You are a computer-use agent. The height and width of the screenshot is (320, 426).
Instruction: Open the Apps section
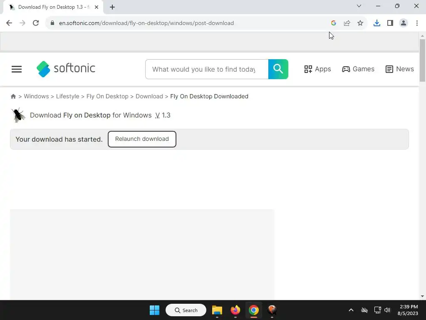(x=317, y=69)
